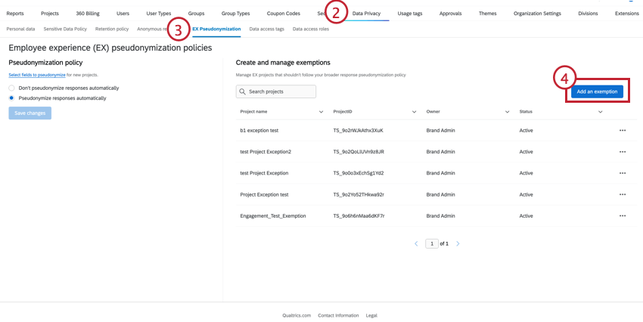Expand ProjectID column dropdown
Image resolution: width=643 pixels, height=322 pixels.
point(415,112)
